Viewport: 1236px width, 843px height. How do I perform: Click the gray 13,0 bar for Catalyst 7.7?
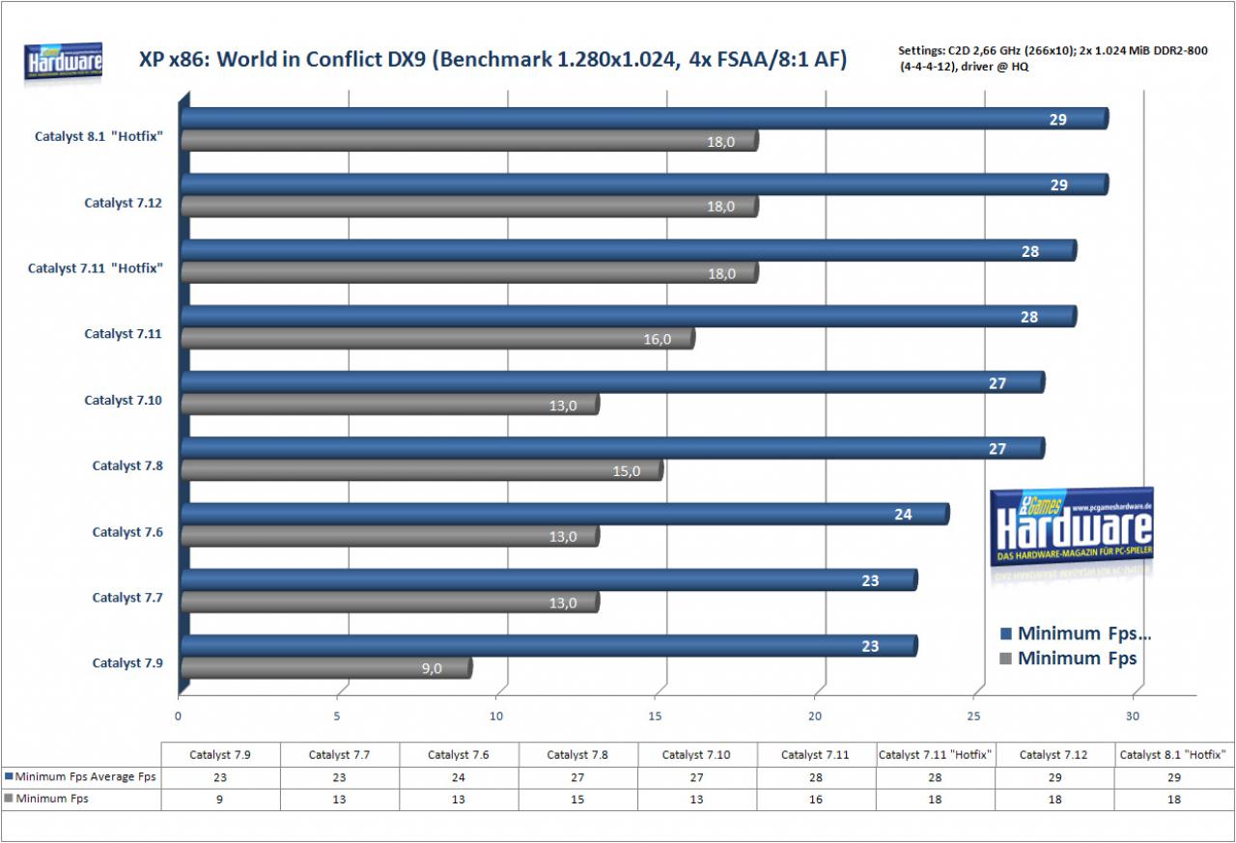tap(390, 602)
